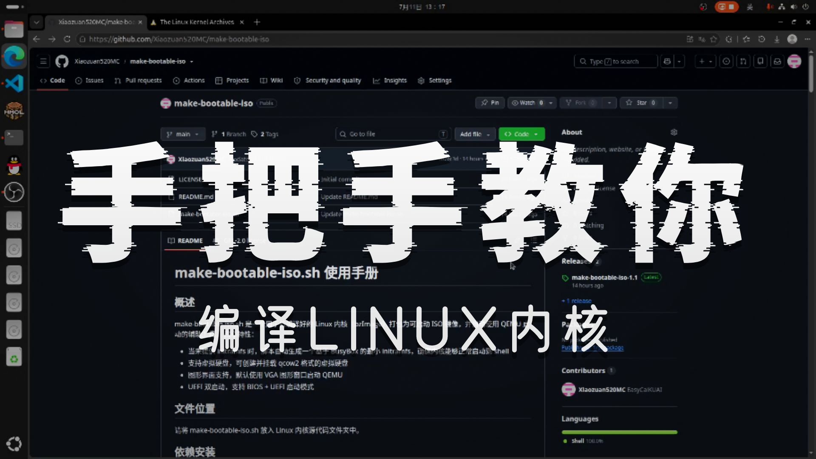Open the Files app in dock
Viewport: 816px width, 459px height.
coord(14,29)
